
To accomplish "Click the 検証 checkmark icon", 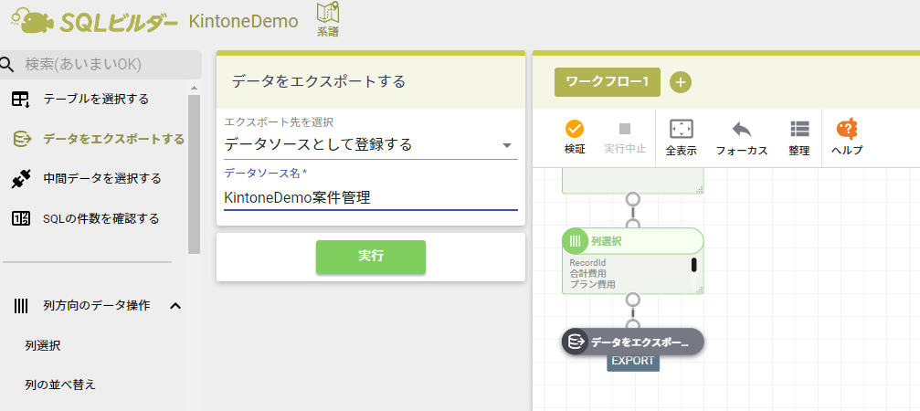I will (x=575, y=129).
